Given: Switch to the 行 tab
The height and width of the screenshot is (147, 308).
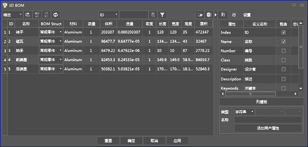Looking at the screenshot, I should pyautogui.click(x=234, y=15).
